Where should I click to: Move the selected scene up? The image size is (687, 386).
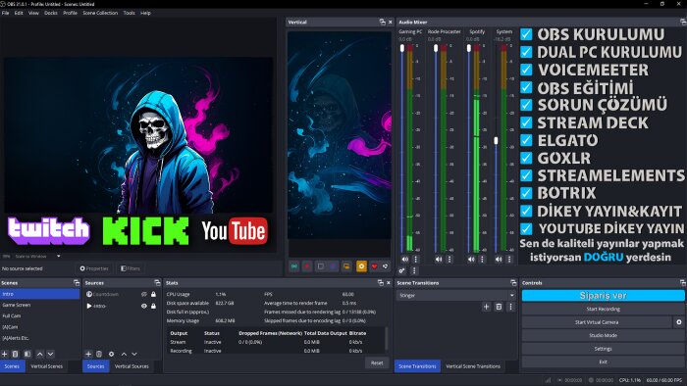[40, 354]
